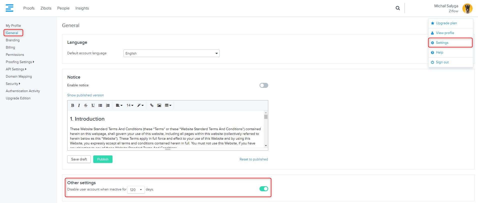478x203 pixels.
Task: Open the Zibots tab in the top navigation
Action: coord(46,8)
